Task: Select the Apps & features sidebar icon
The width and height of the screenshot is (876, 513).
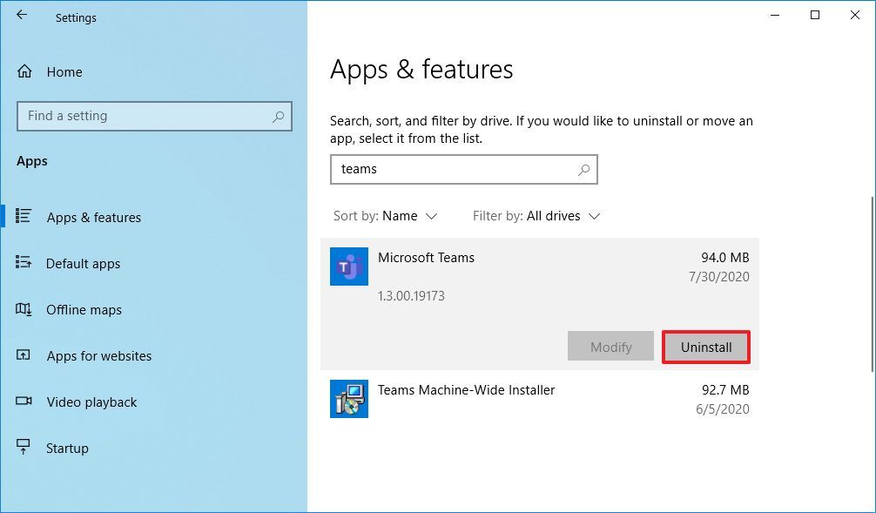Action: click(24, 217)
